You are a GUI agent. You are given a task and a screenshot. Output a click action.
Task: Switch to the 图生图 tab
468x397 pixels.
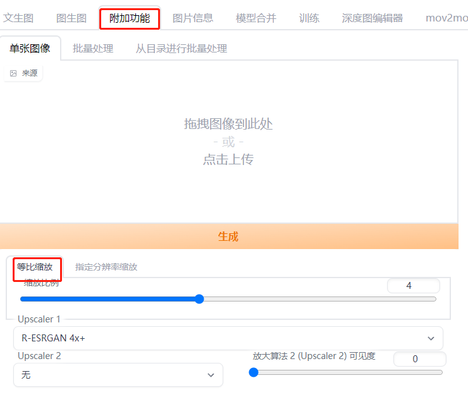coord(71,18)
